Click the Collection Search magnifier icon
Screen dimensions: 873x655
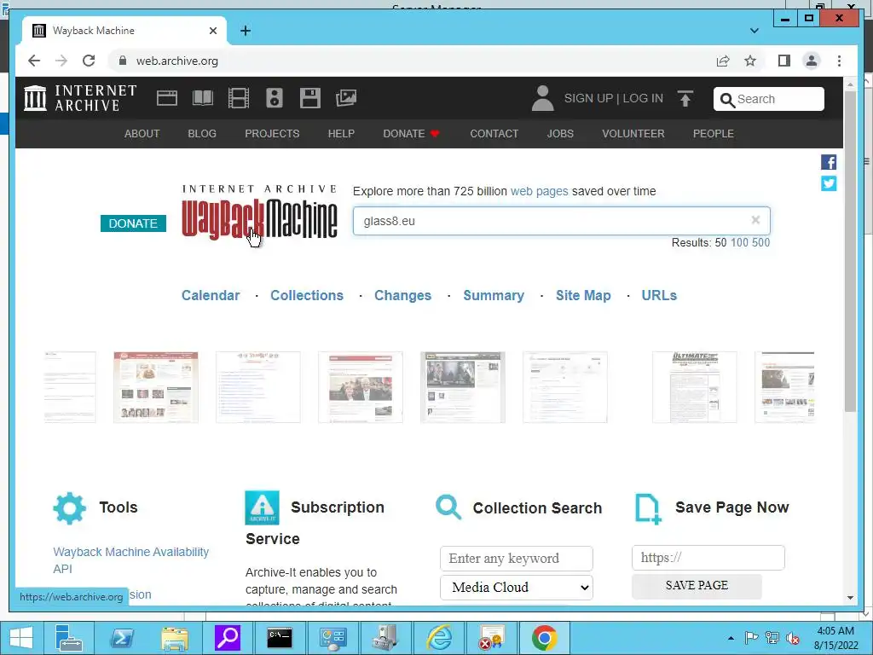[x=448, y=507]
